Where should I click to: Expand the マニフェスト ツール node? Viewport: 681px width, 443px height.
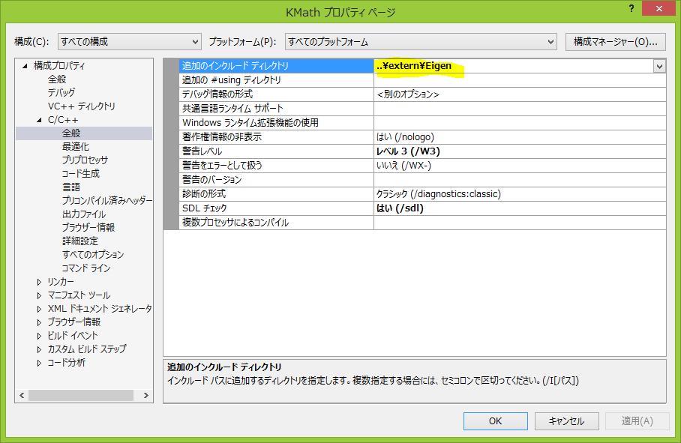tap(39, 295)
